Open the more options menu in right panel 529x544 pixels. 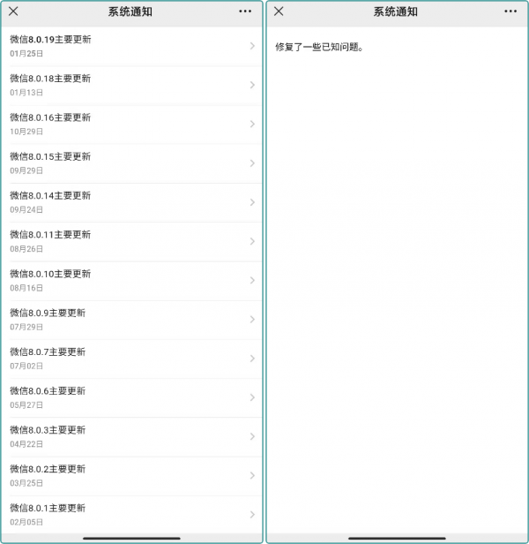(510, 11)
